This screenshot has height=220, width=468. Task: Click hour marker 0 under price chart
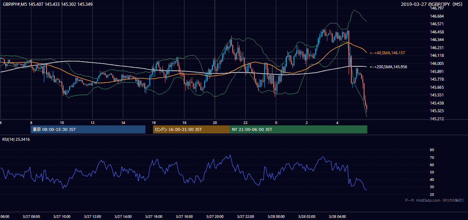coord(276,122)
